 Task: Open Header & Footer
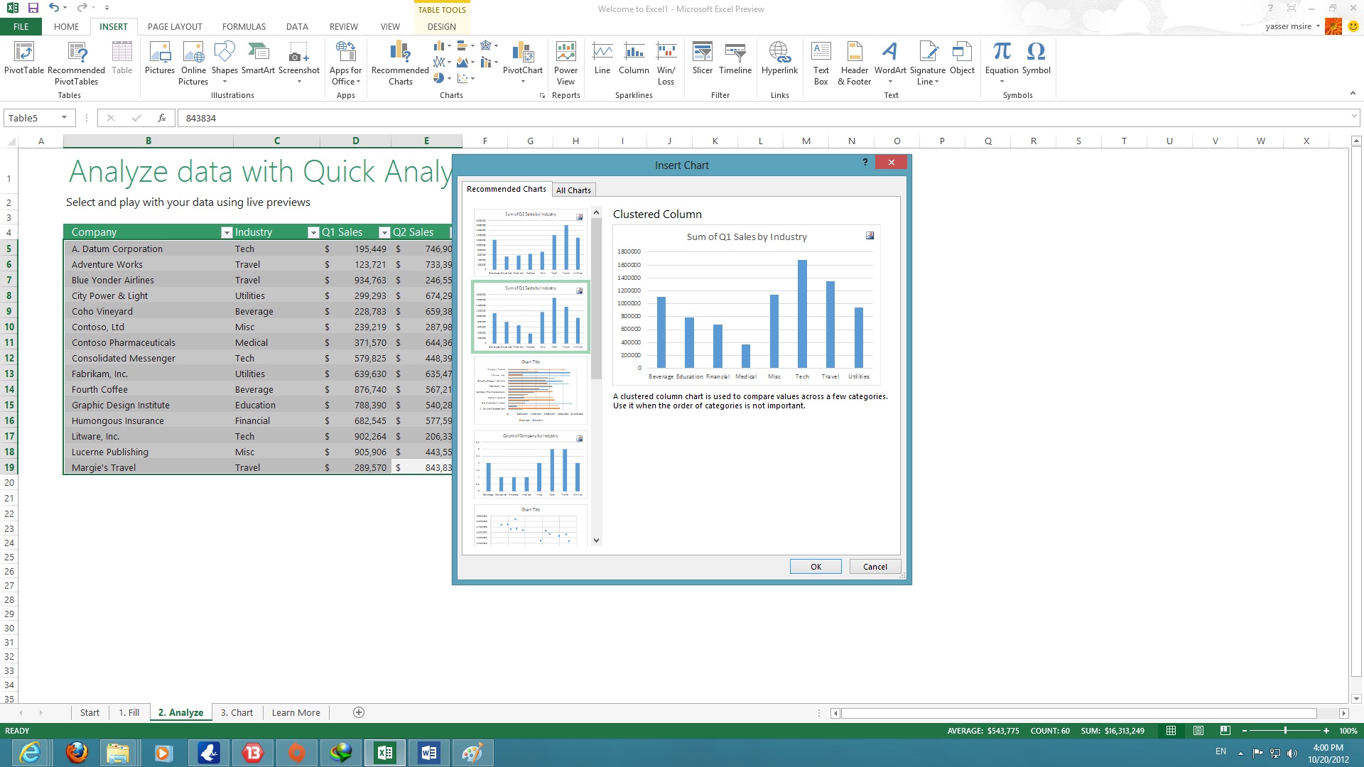point(855,62)
